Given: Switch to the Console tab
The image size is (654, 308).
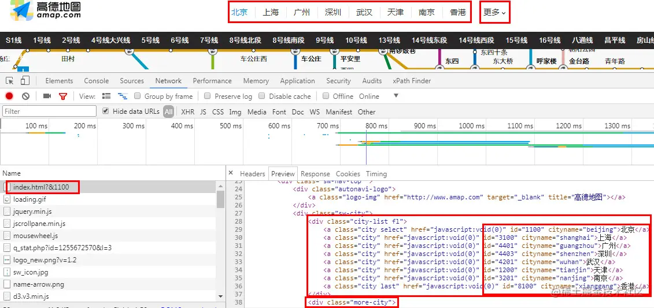Looking at the screenshot, I should tap(97, 81).
